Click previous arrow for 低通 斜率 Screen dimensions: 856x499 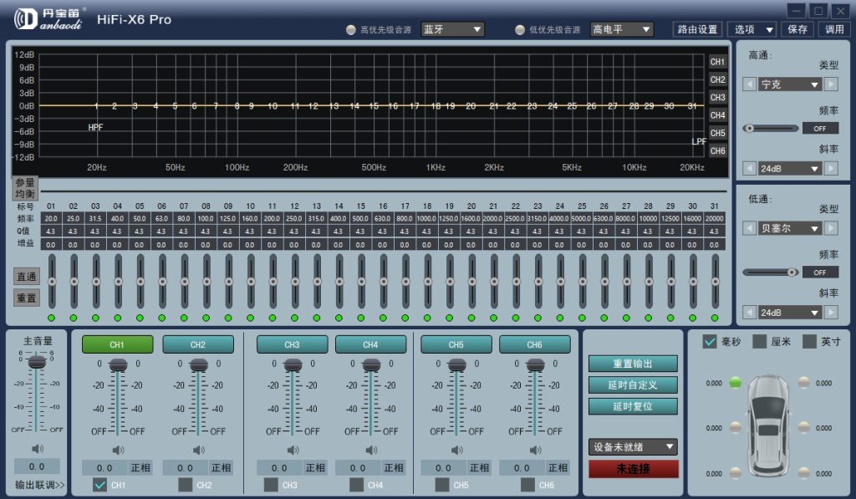pos(750,313)
